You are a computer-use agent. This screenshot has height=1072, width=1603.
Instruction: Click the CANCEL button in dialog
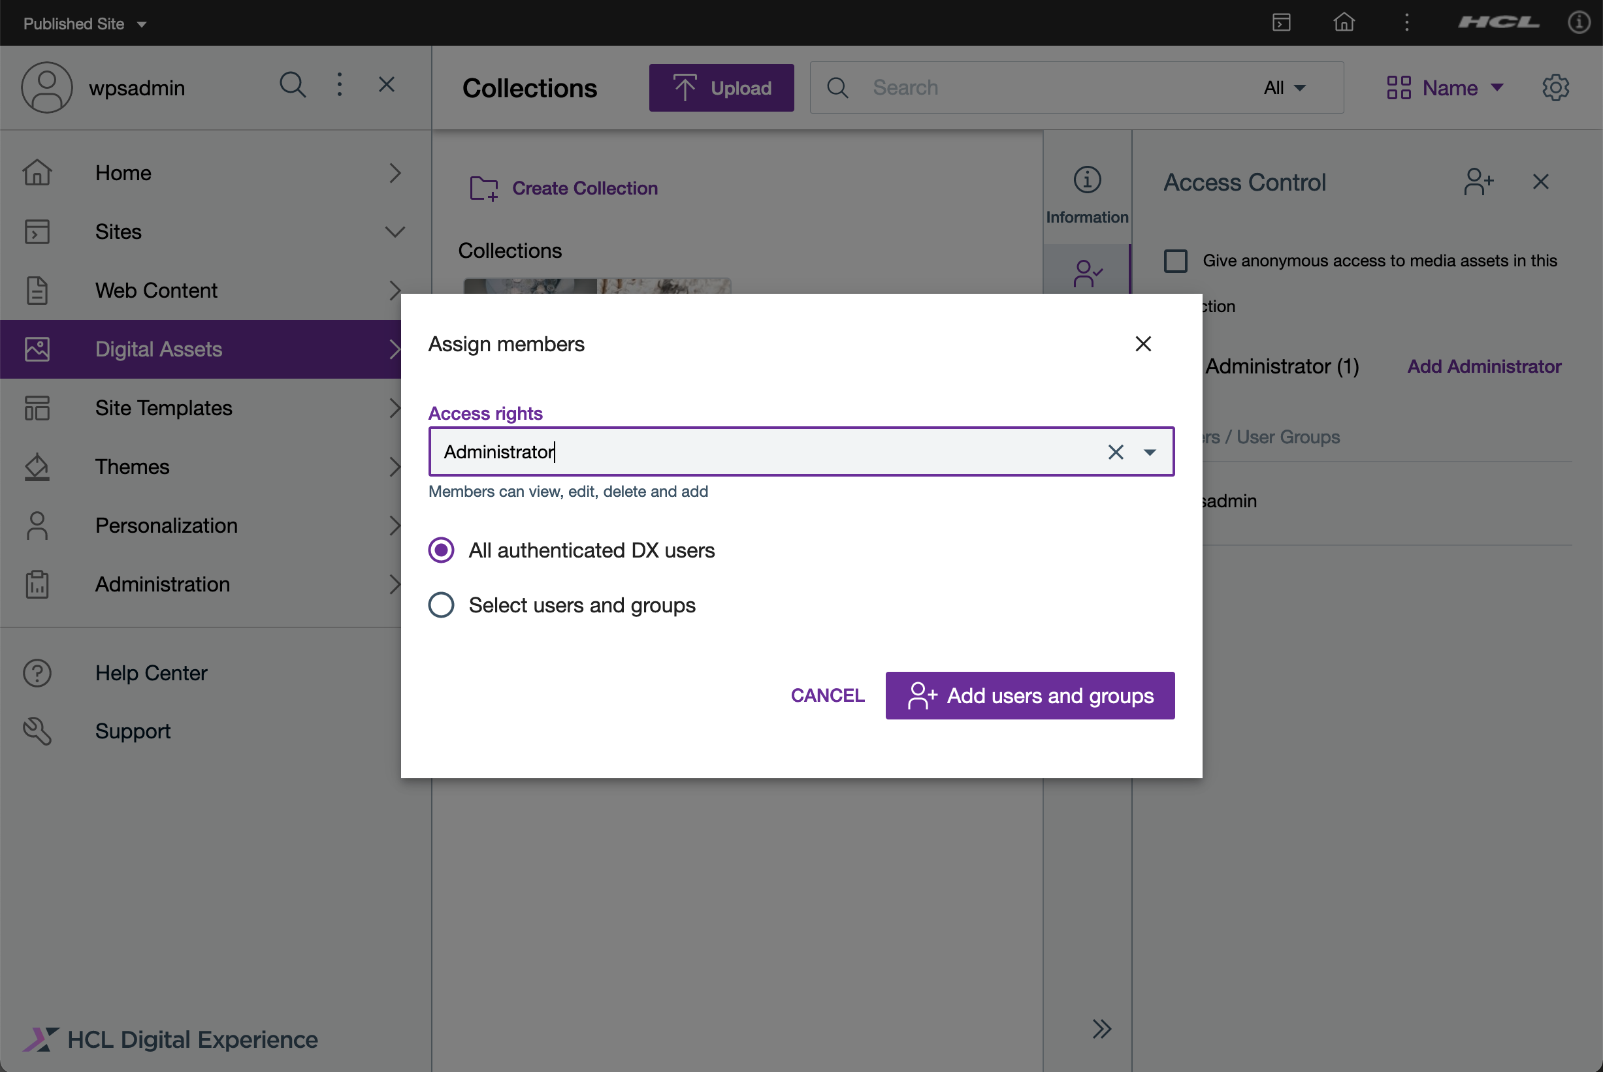point(828,695)
